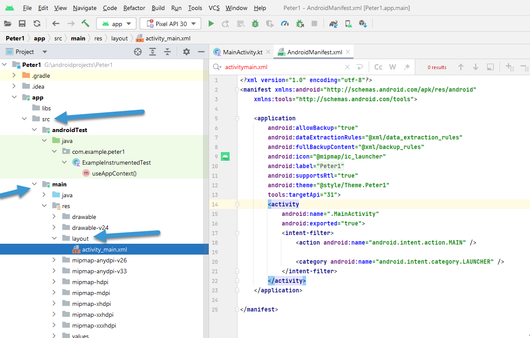Open the Device Manager icon
The height and width of the screenshot is (338, 530).
(x=348, y=24)
